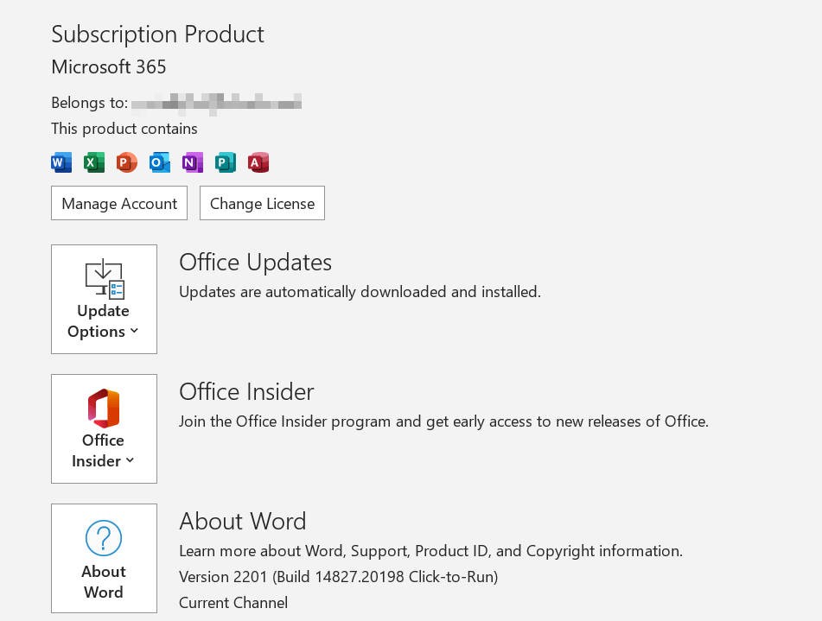Click the Access app icon
The image size is (822, 621).
point(258,162)
